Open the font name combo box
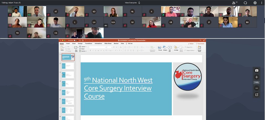 pyautogui.click(x=98, y=47)
